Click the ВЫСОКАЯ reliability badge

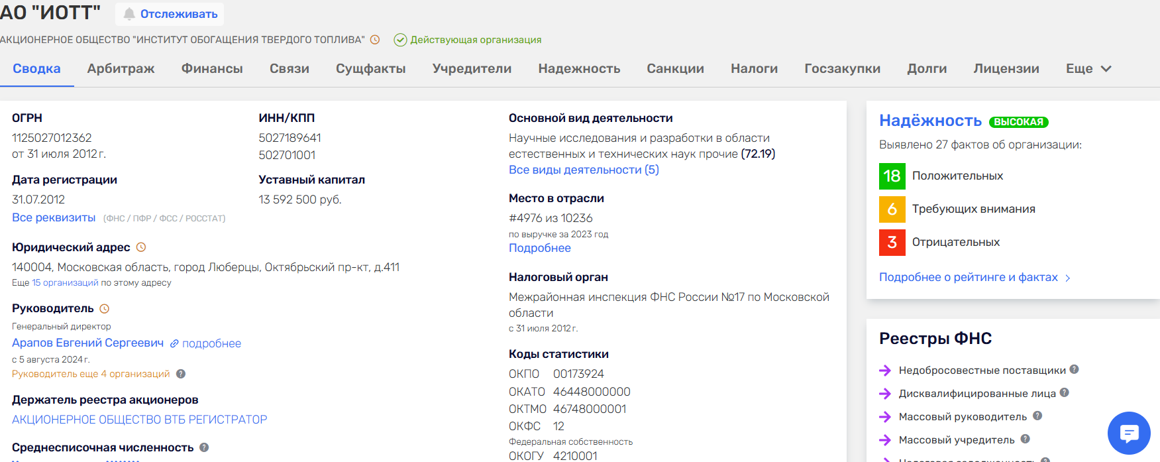[1019, 122]
